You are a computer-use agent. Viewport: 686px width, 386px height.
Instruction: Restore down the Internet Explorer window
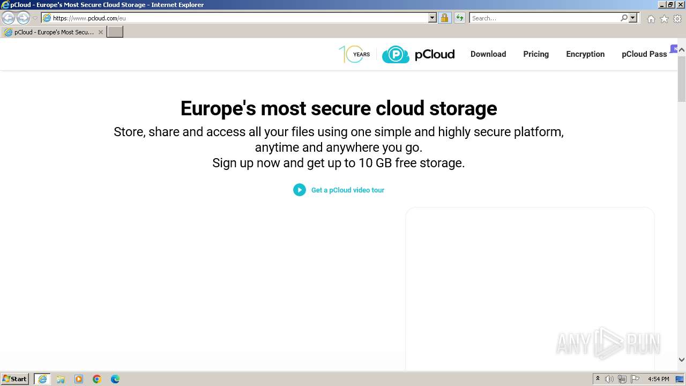coord(671,5)
